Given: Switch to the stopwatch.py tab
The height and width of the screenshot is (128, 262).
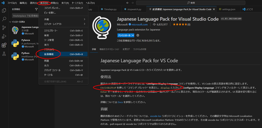Looking at the screenshot, I should 134,9.
